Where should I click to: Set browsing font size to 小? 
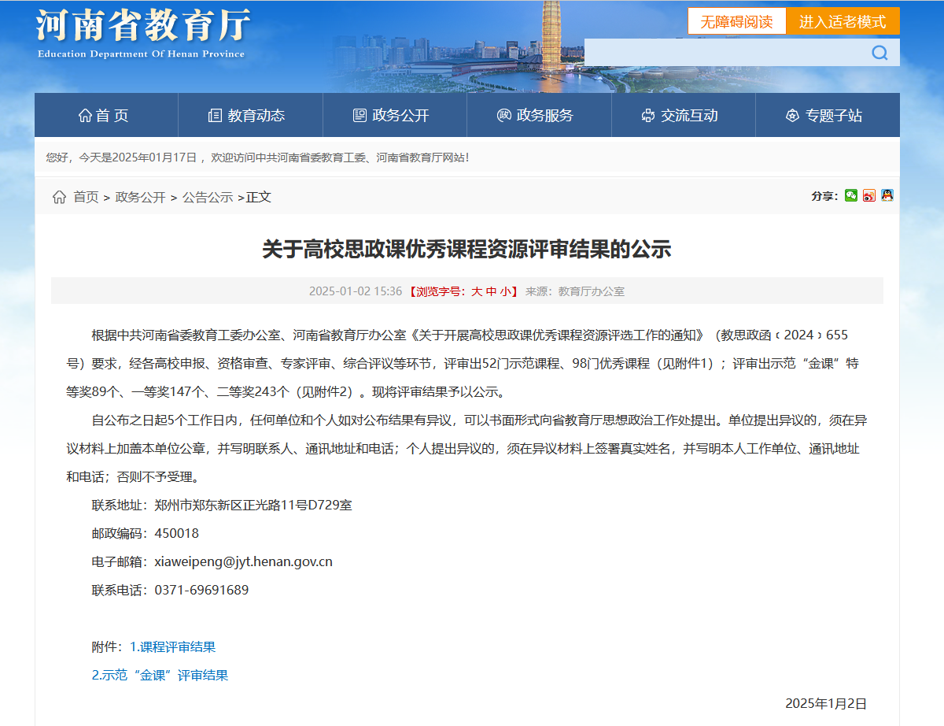pos(504,291)
